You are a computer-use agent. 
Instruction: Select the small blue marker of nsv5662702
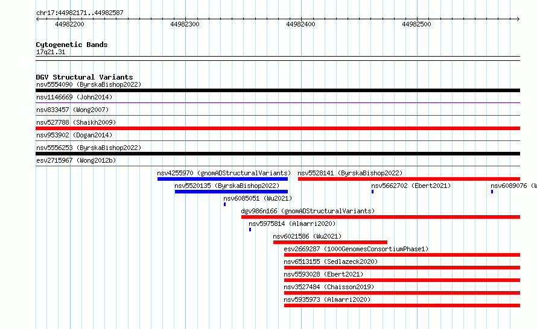(373, 192)
